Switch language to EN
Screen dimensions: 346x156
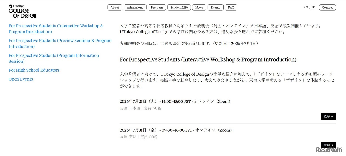305,7
